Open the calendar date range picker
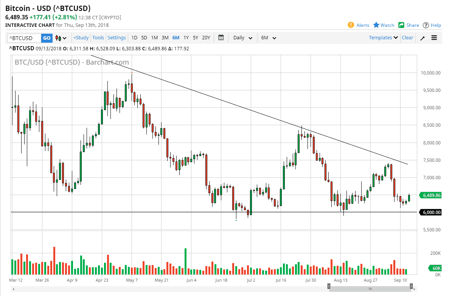This screenshot has height=296, width=452. 221,37
